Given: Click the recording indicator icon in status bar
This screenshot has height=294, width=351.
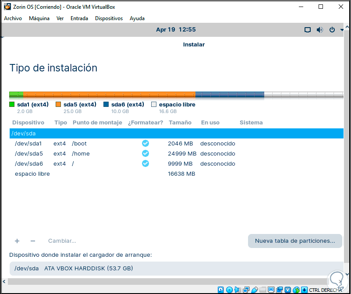Looking at the screenshot, I should coord(280,290).
